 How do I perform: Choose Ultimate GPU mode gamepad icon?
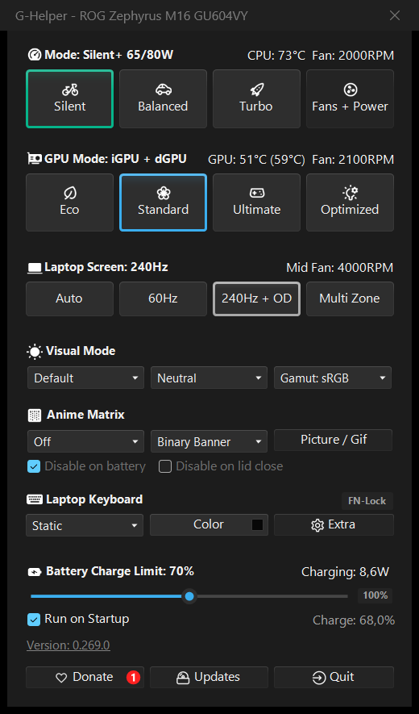coord(256,203)
